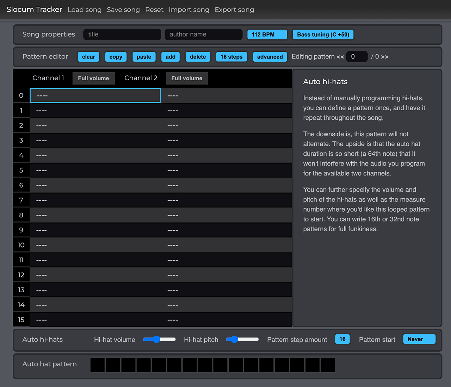Screen dimensions: 451x387
Task: Toggle the advanced editor mode
Action: click(270, 57)
